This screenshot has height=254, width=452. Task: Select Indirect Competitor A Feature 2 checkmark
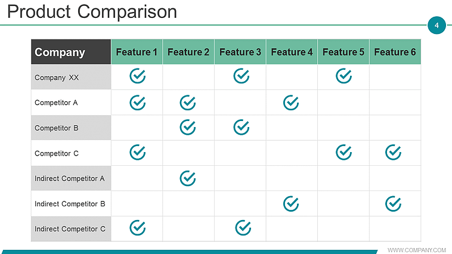[x=188, y=178]
